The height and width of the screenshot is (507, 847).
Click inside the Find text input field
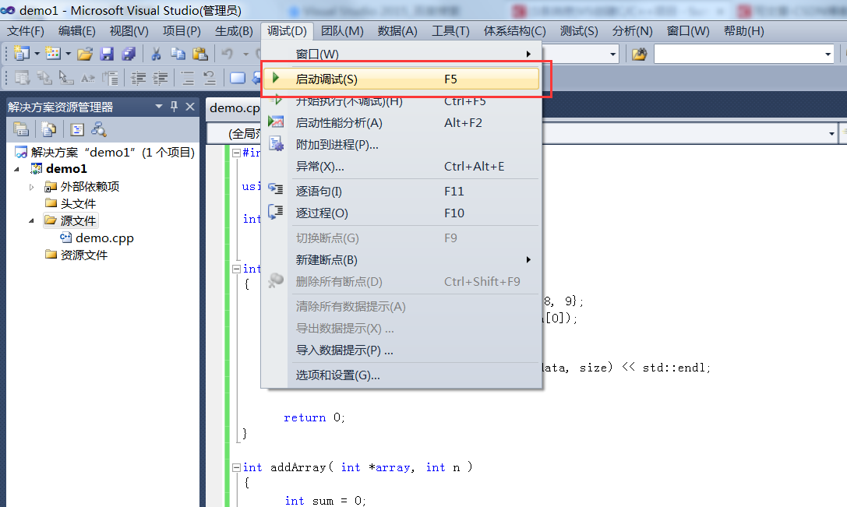[x=738, y=54]
